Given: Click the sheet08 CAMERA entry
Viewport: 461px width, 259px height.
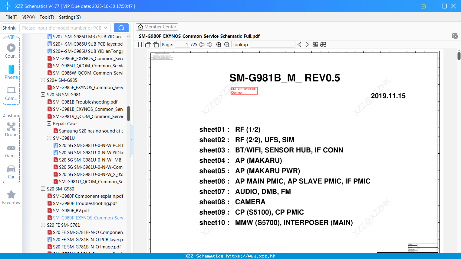Looking at the screenshot, I should click(232, 202).
